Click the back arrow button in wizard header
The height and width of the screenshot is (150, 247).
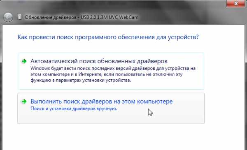(x=8, y=17)
